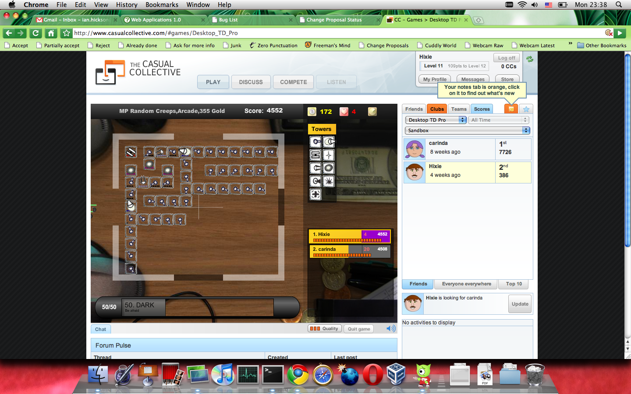Image resolution: width=631 pixels, height=394 pixels.
Task: Toggle the game sound speaker
Action: point(391,328)
